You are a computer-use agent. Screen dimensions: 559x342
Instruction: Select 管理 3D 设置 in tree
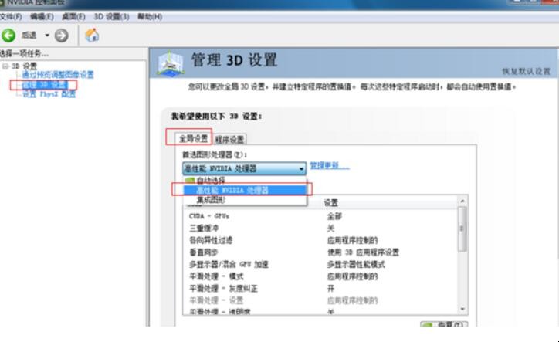click(x=44, y=85)
